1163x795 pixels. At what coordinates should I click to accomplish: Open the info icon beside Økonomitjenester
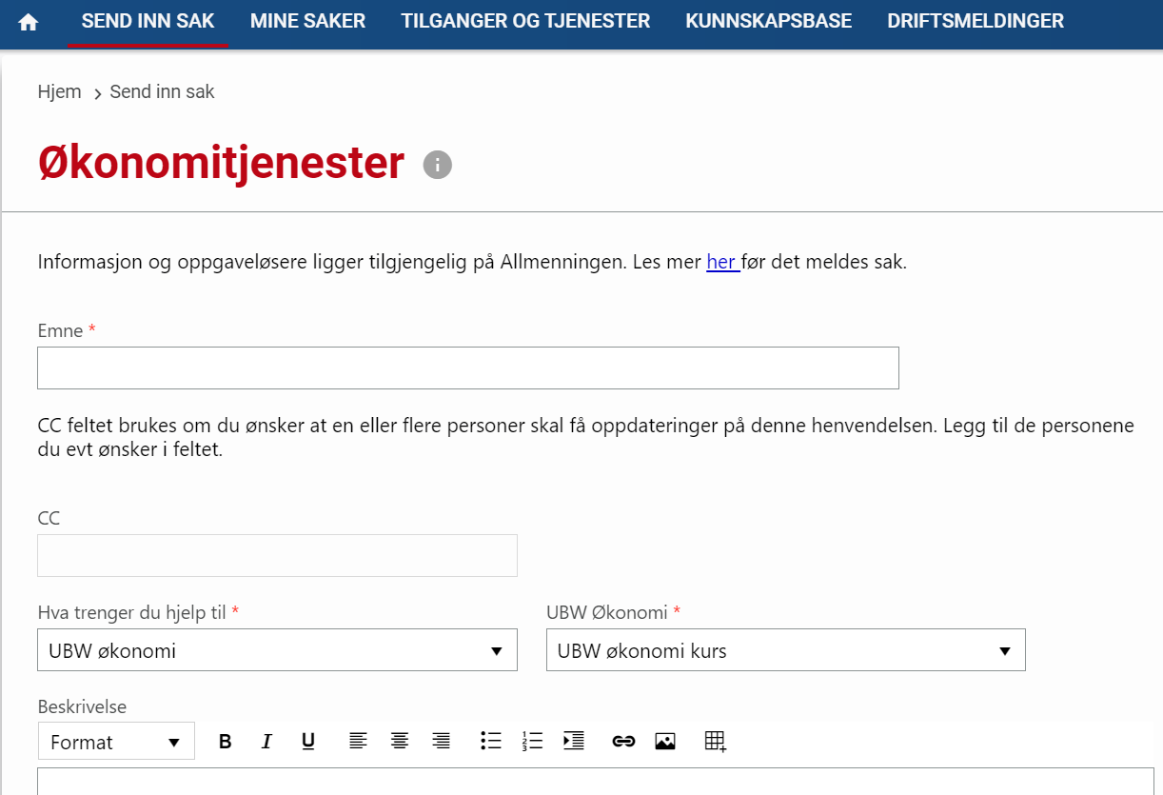tap(437, 165)
